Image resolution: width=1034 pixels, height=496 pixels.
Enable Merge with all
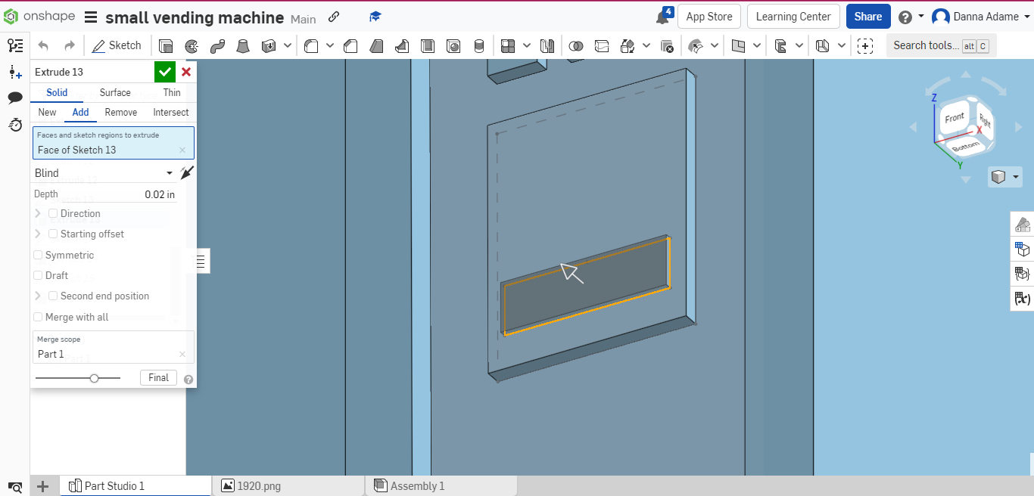[38, 317]
